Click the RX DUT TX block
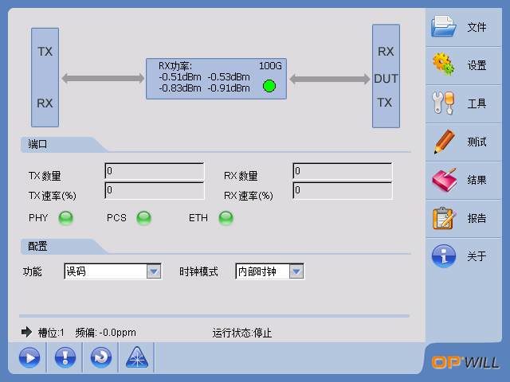This screenshot has height=382, width=510. click(x=386, y=76)
